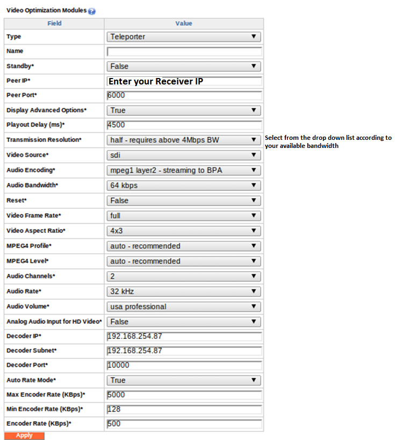Expand the Video Source dropdown

(x=184, y=155)
